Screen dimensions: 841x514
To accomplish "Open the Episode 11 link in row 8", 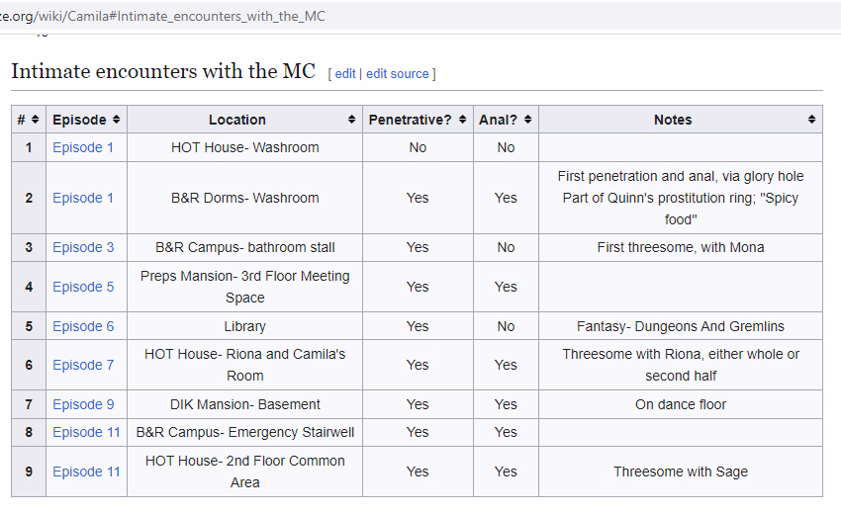I will 86,432.
